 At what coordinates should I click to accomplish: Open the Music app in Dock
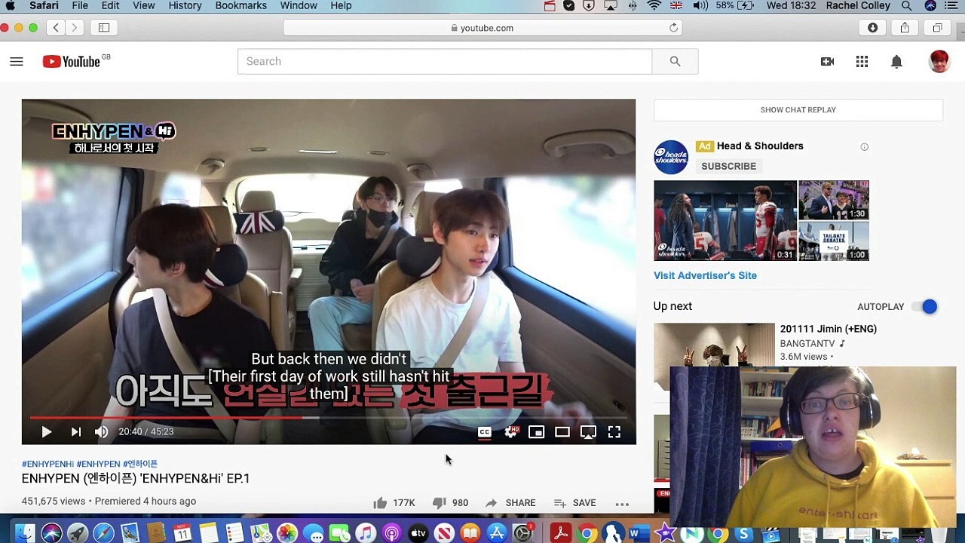(366, 532)
